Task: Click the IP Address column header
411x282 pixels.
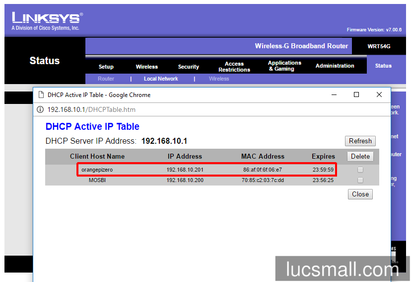Action: coord(185,157)
